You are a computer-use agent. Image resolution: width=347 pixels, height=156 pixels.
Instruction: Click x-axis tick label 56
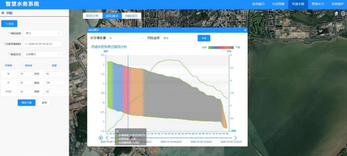pos(227,134)
